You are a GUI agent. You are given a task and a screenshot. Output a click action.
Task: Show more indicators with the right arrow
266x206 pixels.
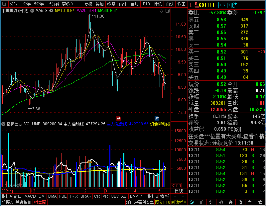[x=142, y=196]
